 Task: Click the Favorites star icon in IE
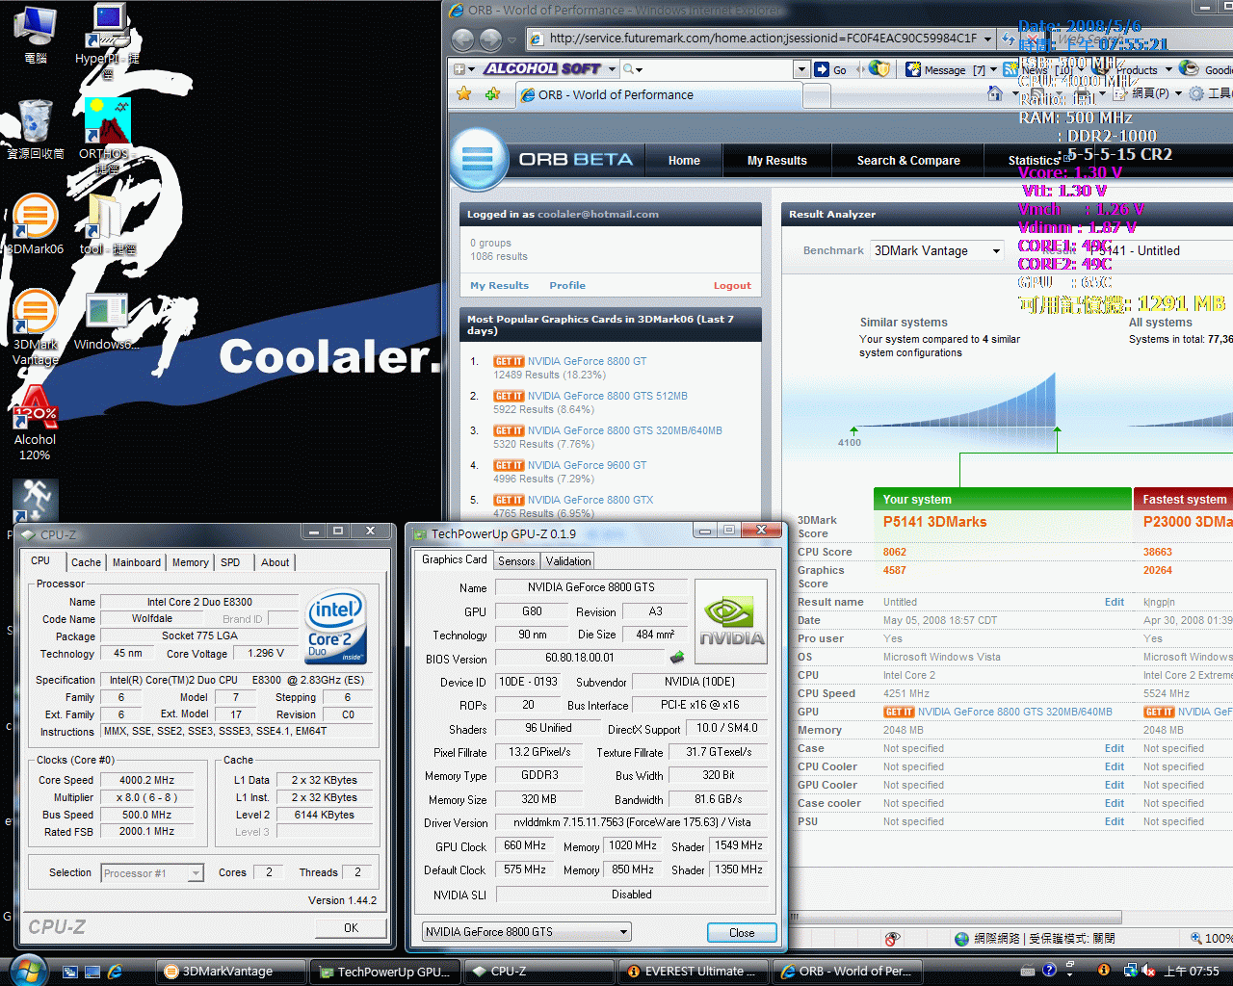point(464,93)
